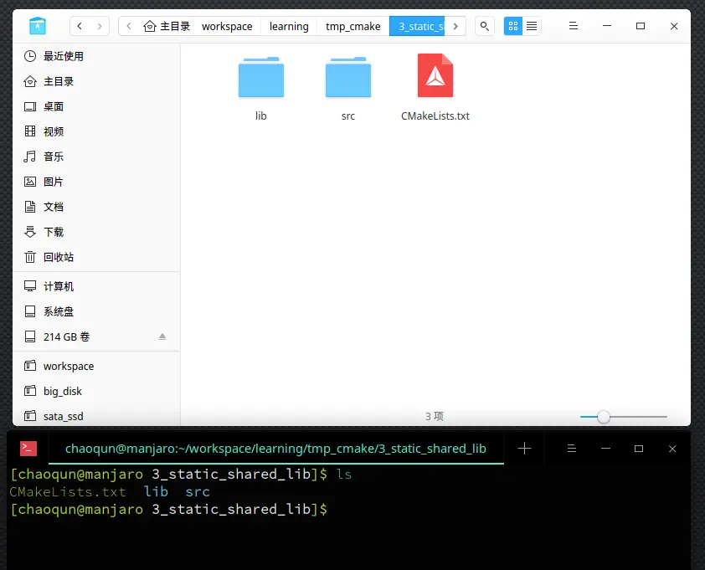Jump to workspace in the breadcrumb

coord(227,26)
